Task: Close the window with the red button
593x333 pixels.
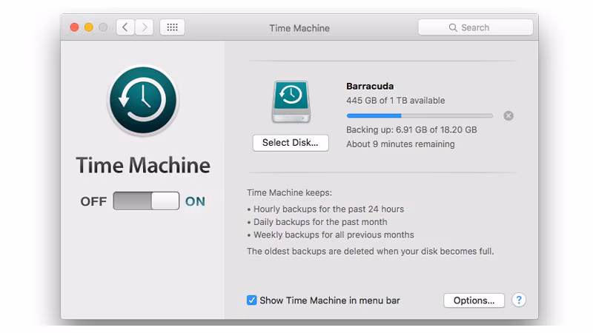Action: click(75, 27)
